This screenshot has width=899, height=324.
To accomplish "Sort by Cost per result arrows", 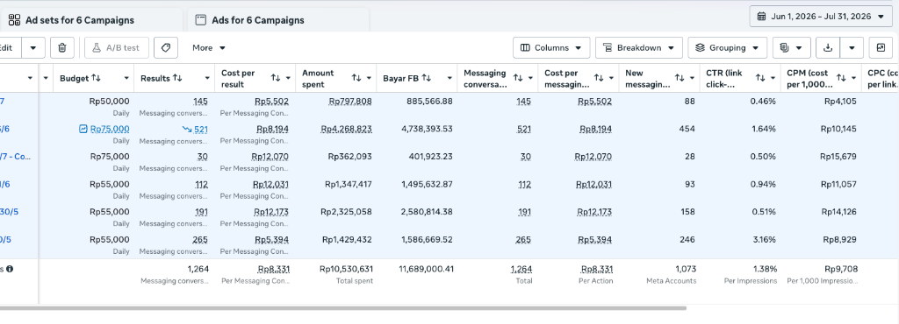I will pyautogui.click(x=276, y=78).
